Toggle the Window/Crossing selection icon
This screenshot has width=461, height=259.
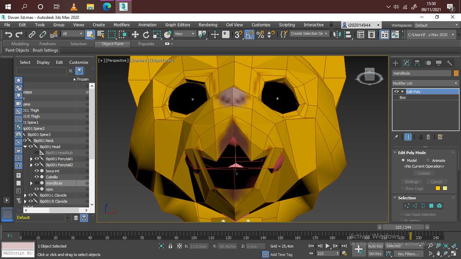tap(123, 34)
